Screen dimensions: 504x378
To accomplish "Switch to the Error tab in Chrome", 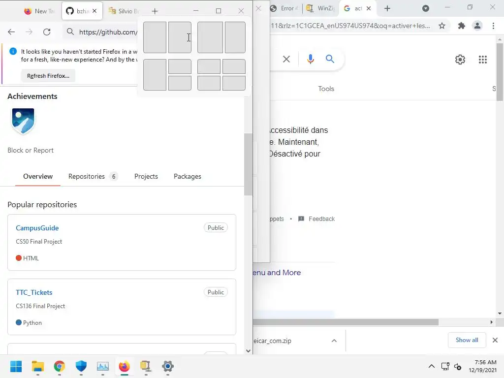I will coord(285,8).
